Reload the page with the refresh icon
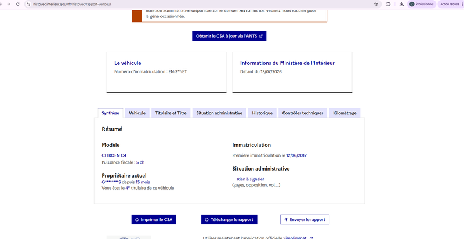This screenshot has height=239, width=464. pos(18,4)
